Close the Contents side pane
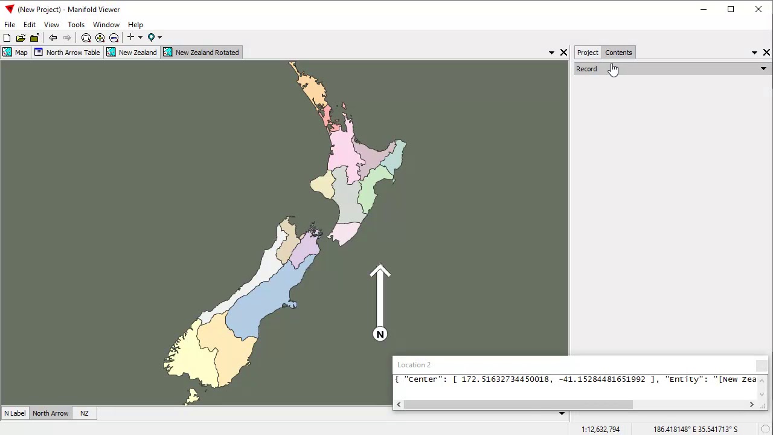This screenshot has height=435, width=773. 766,53
